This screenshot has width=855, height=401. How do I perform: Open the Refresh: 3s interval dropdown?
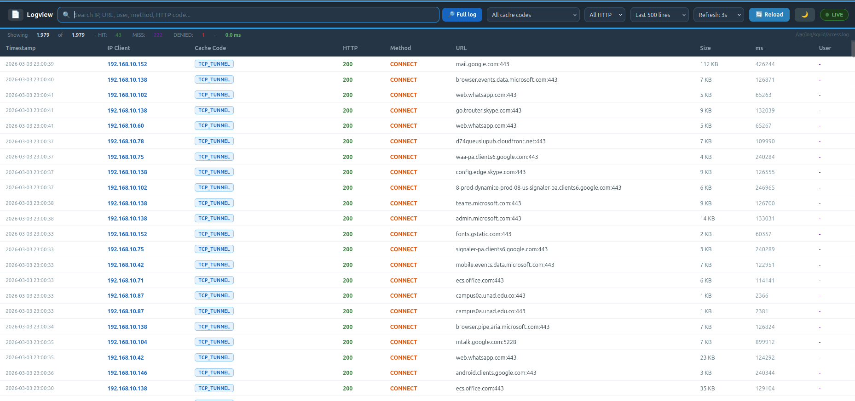click(719, 15)
